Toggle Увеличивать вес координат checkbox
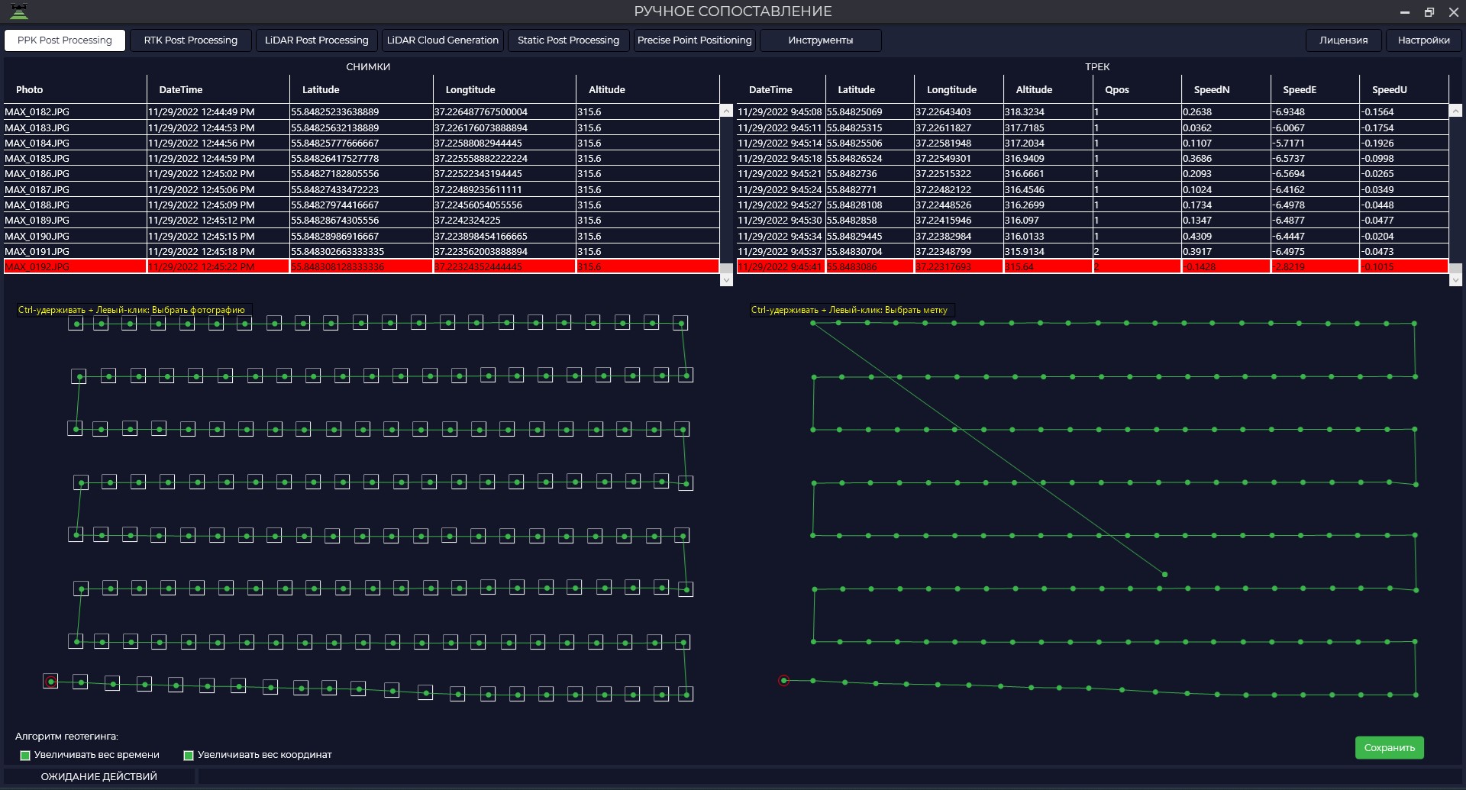 pyautogui.click(x=189, y=755)
